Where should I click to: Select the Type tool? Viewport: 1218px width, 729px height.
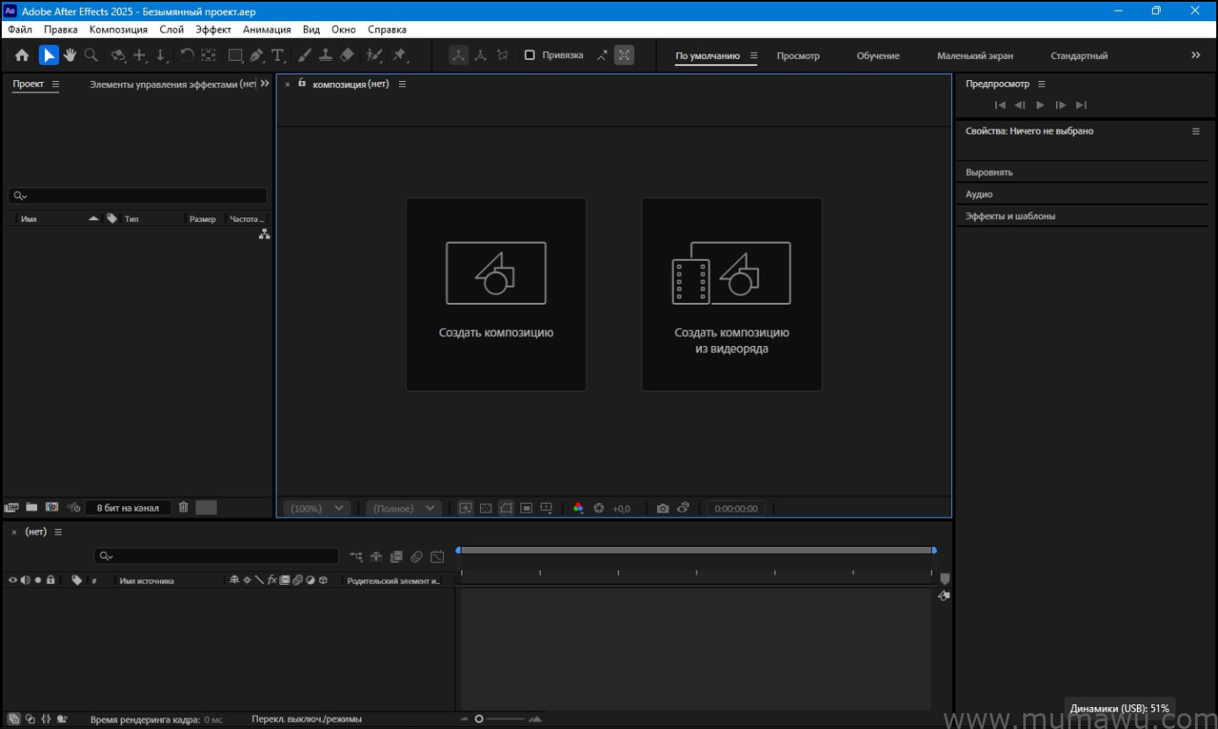[x=277, y=55]
